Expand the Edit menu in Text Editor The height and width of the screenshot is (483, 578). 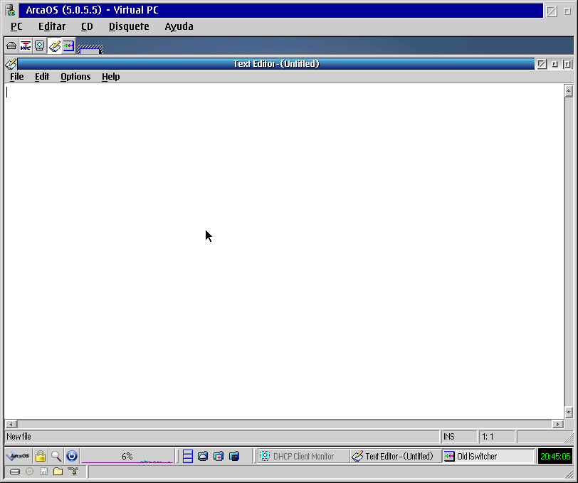point(42,77)
